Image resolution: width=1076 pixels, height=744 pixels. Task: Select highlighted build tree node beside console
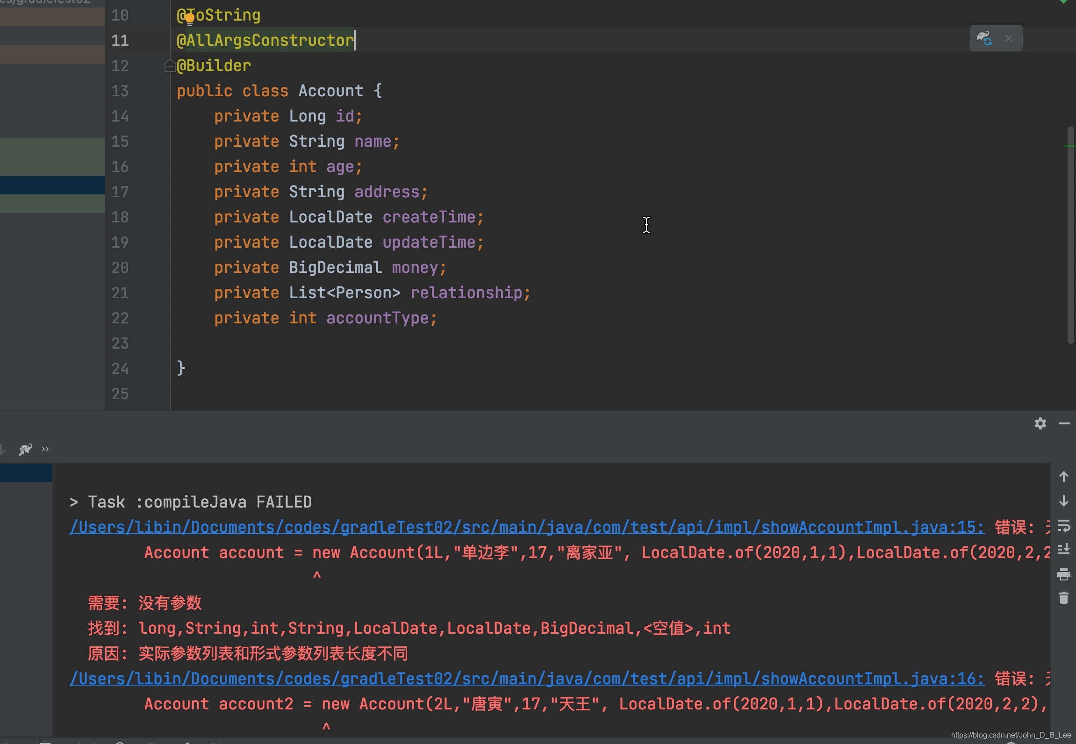click(x=26, y=473)
